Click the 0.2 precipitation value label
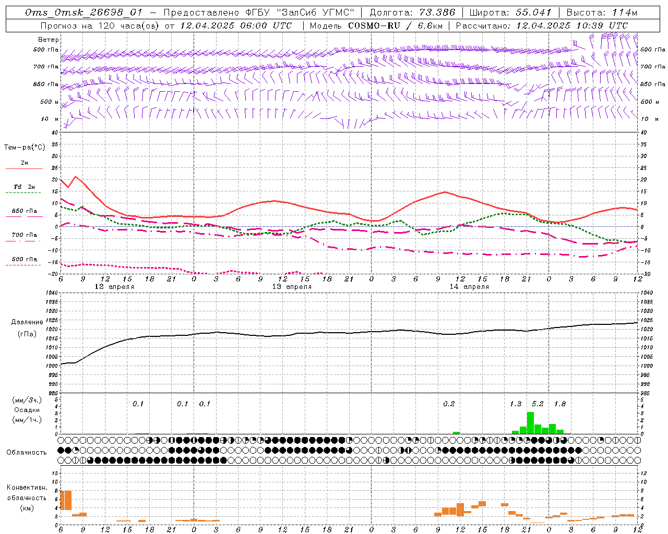This screenshot has width=668, height=534. tap(449, 404)
